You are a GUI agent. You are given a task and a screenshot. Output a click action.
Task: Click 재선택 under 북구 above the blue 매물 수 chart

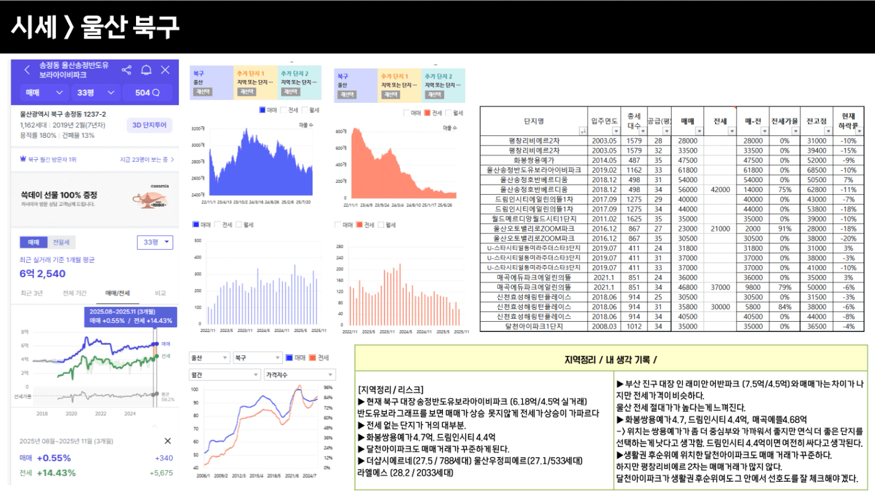click(202, 92)
